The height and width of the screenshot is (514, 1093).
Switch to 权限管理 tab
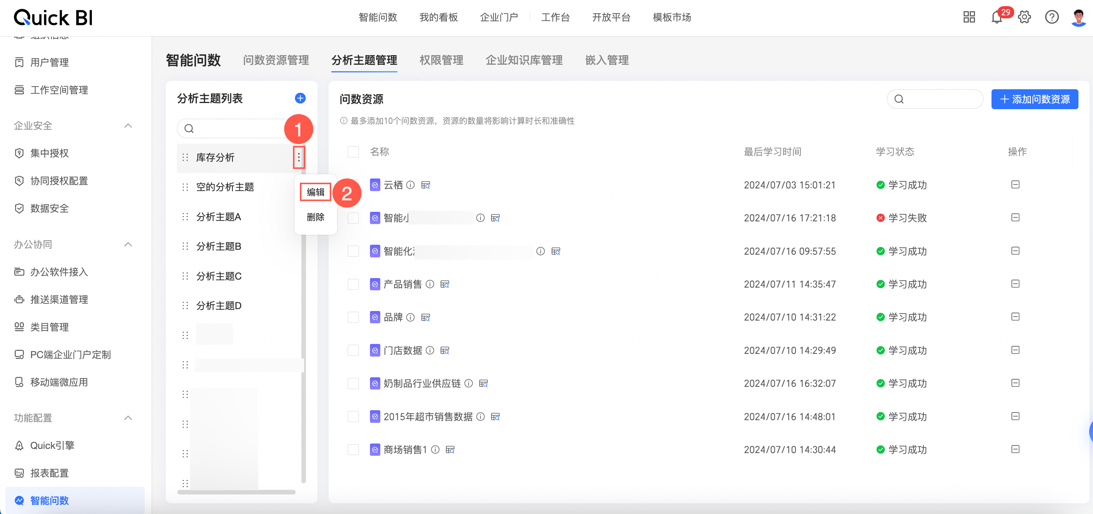[x=441, y=60]
